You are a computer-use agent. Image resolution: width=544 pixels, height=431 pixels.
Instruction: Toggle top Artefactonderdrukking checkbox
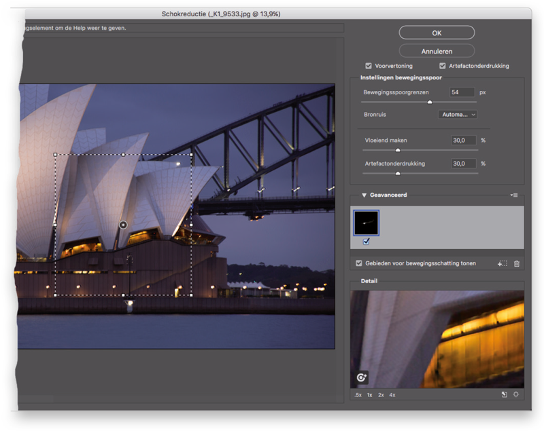coord(443,66)
